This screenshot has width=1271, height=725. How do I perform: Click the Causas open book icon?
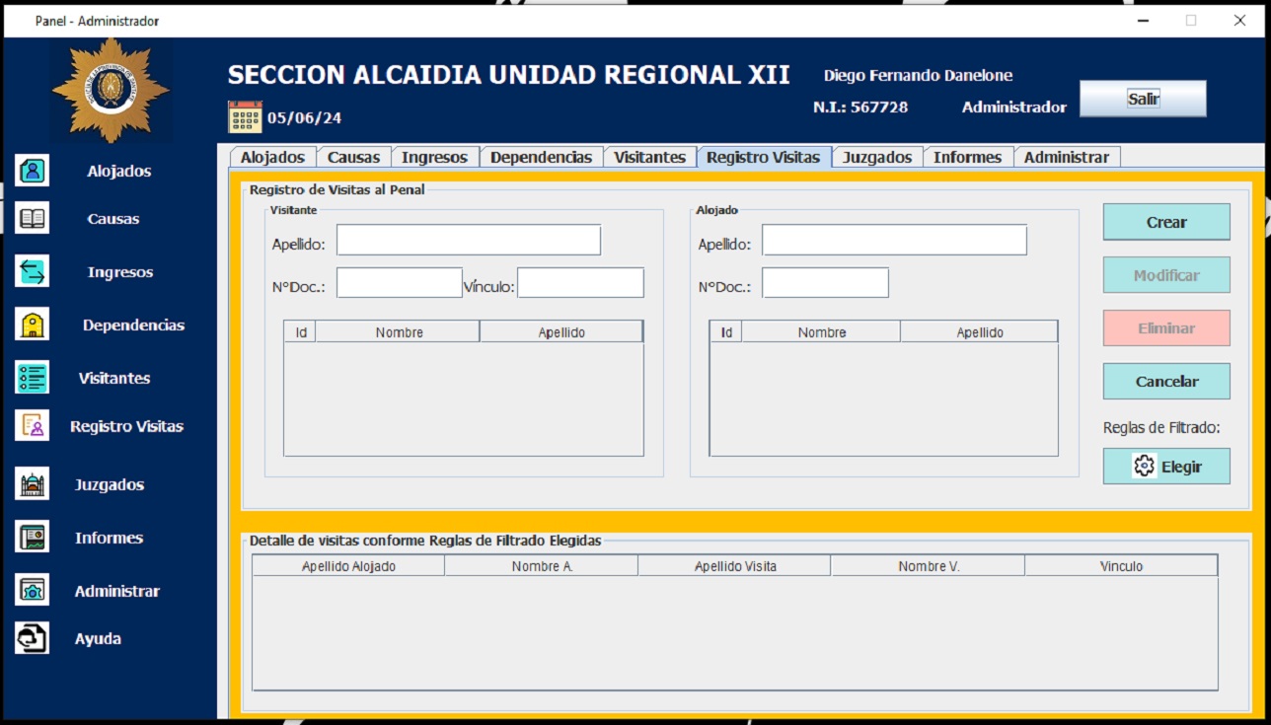[x=33, y=219]
